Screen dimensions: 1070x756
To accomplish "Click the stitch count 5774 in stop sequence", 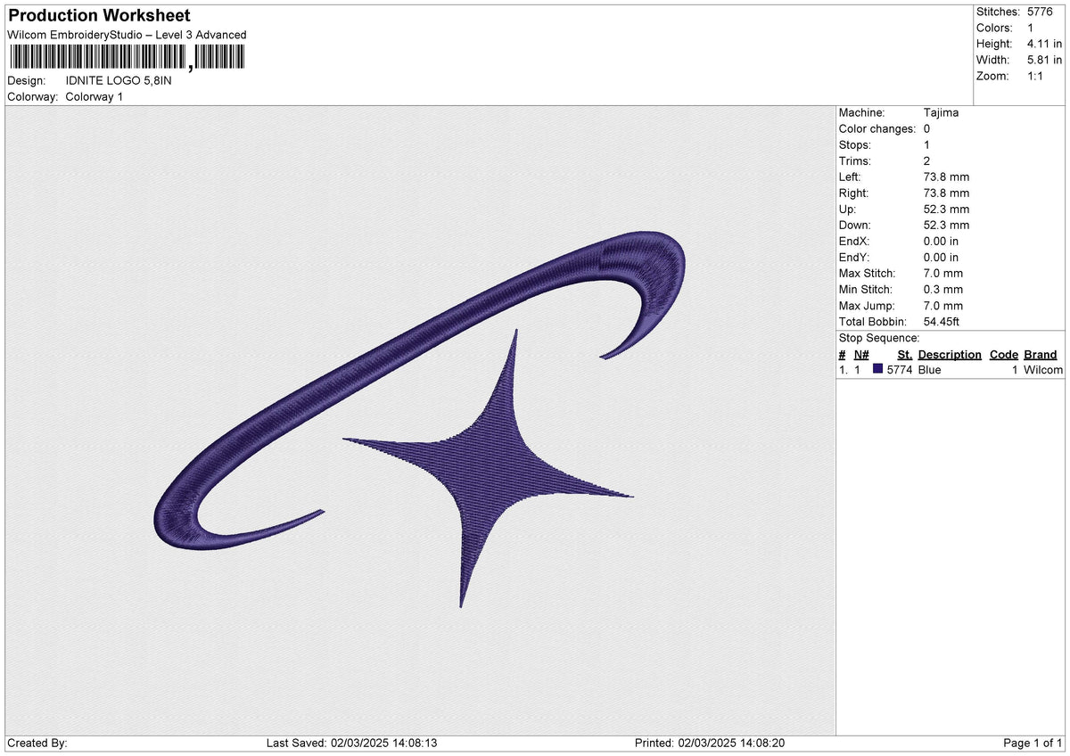I will (899, 370).
